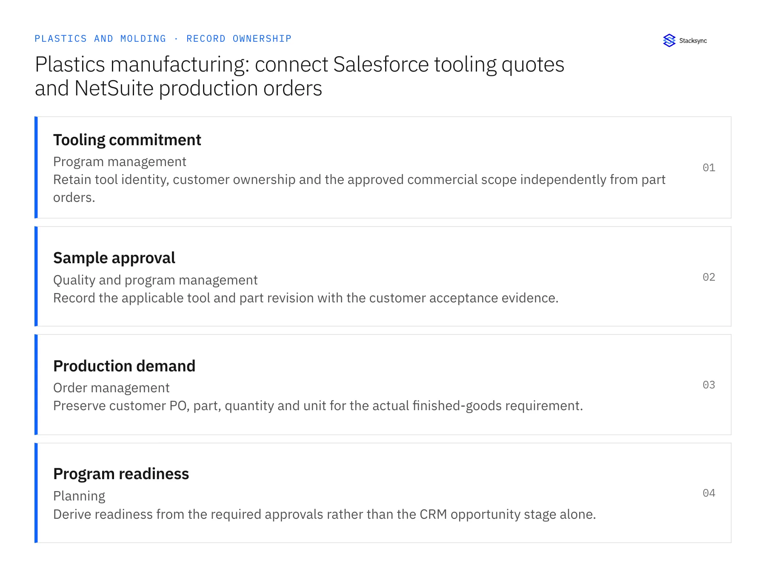Click the 'Preserve customer PO' description text
The height and width of the screenshot is (575, 766).
coord(318,406)
